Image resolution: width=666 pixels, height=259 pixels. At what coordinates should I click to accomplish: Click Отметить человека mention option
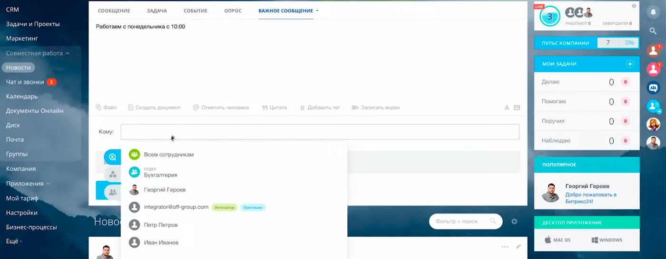click(x=221, y=108)
